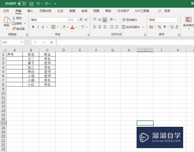Open the 文件 tab

(6, 11)
